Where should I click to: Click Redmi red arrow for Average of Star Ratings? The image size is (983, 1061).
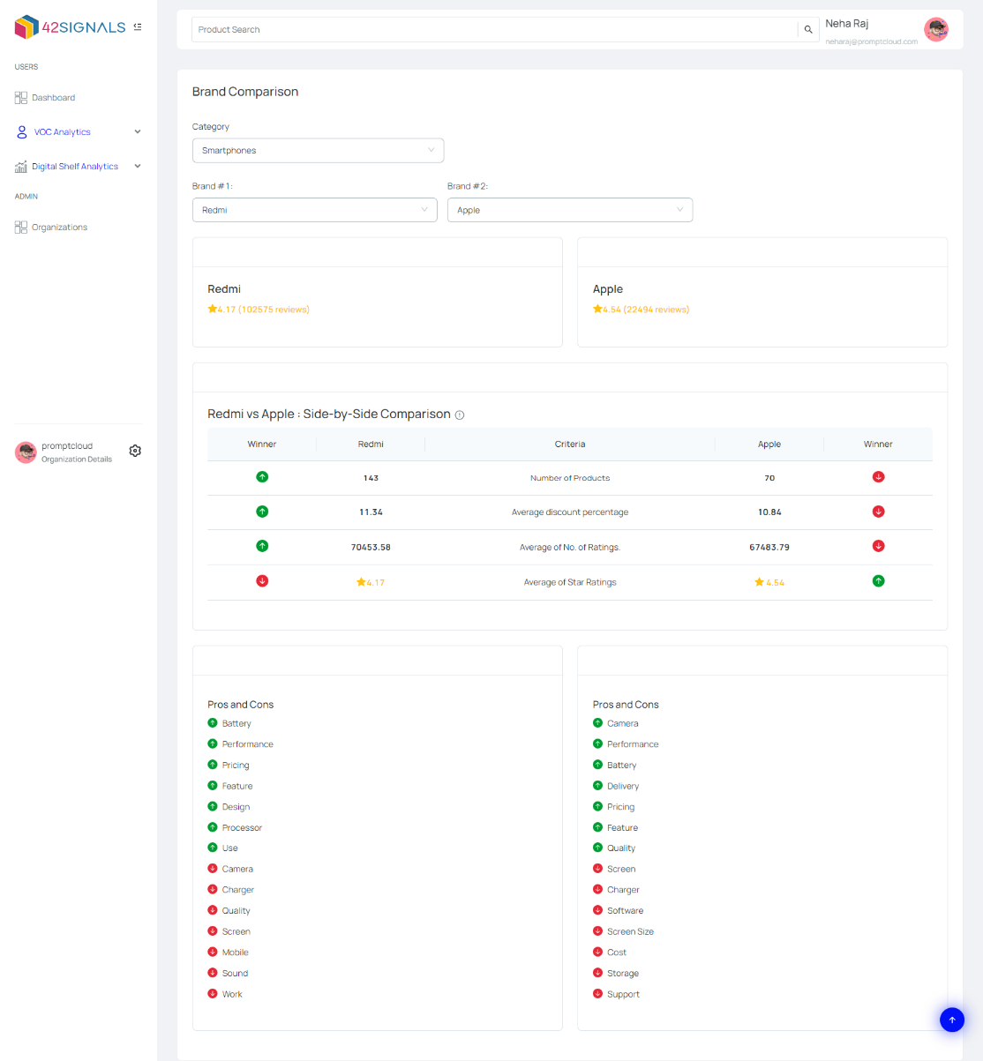[x=262, y=581]
